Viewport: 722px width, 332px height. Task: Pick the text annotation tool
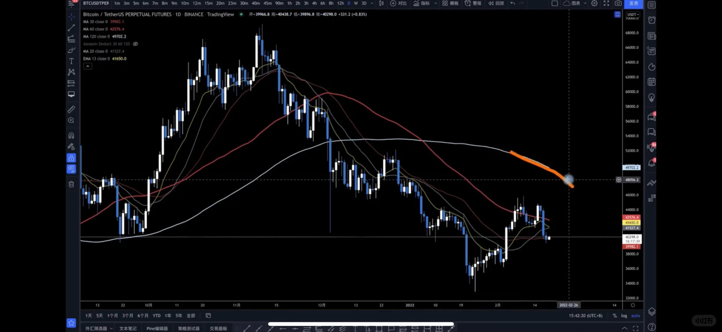(x=71, y=61)
